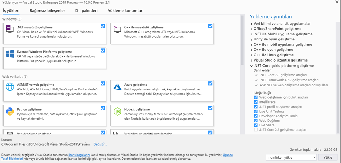Disable IntelliTrace optional component

point(256,102)
